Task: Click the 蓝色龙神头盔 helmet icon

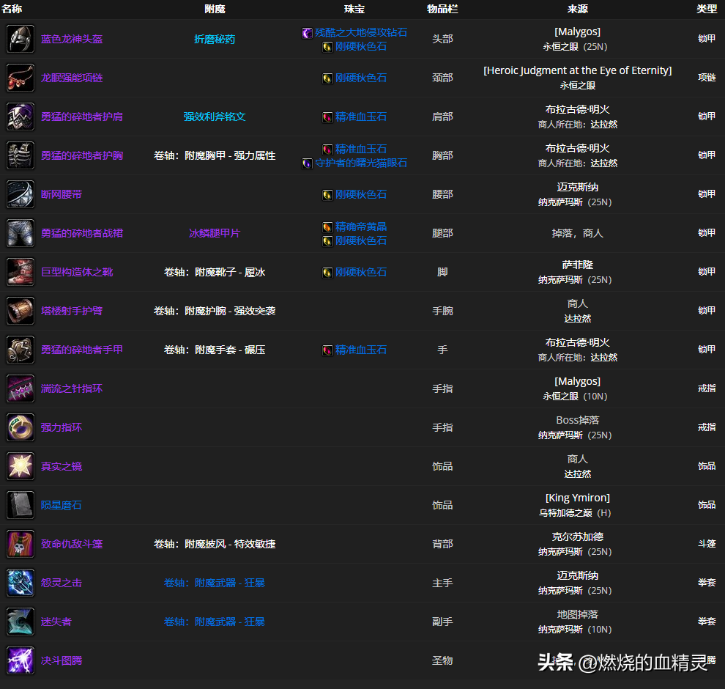Action: pyautogui.click(x=21, y=39)
